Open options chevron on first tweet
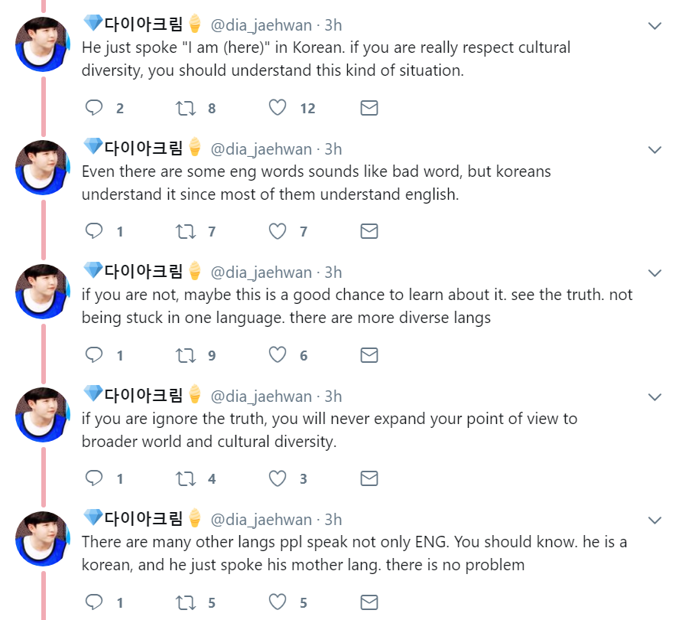The height and width of the screenshot is (620, 682). (654, 26)
